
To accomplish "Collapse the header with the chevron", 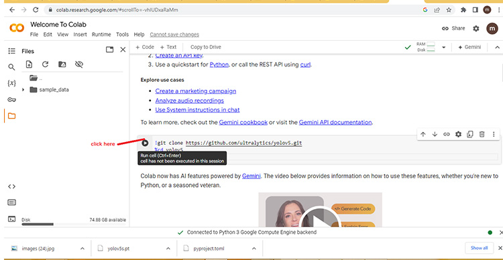I will [497, 47].
